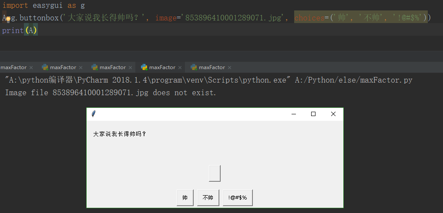
Task: Click the 'choices' keyword argument in code
Action: (309, 18)
